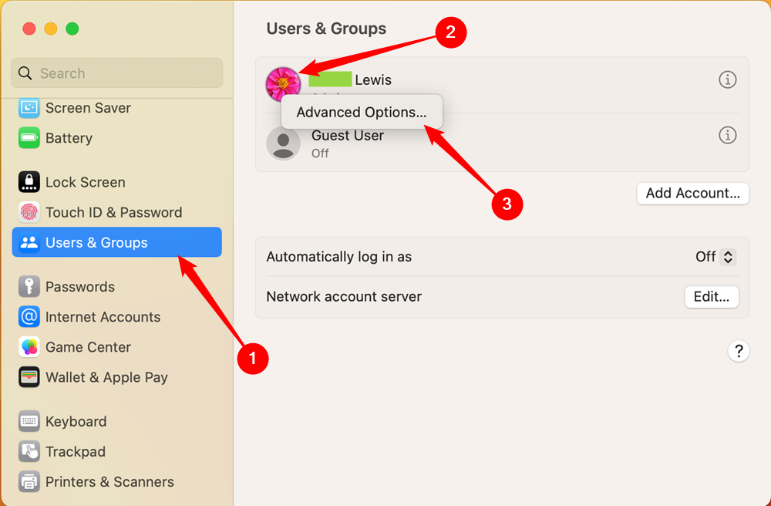771x506 pixels.
Task: Click Edit next to Network account server
Action: 711,296
